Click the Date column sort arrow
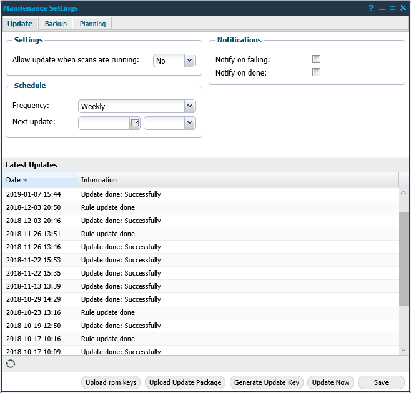411x393 pixels. [26, 181]
